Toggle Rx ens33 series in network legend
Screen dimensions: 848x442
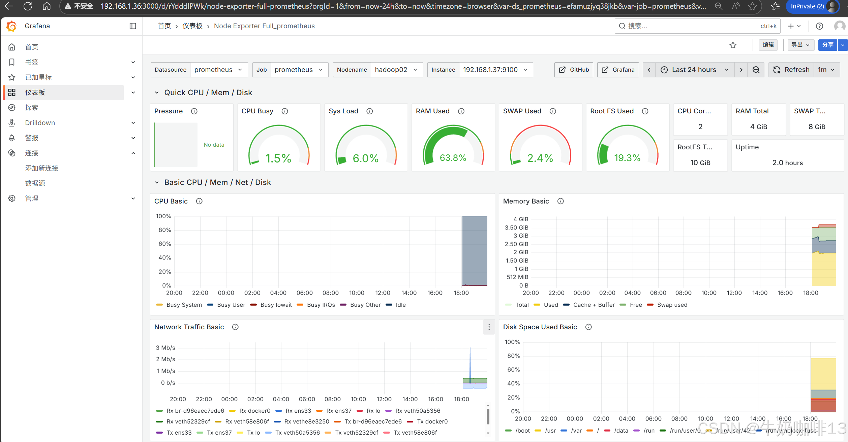click(298, 411)
